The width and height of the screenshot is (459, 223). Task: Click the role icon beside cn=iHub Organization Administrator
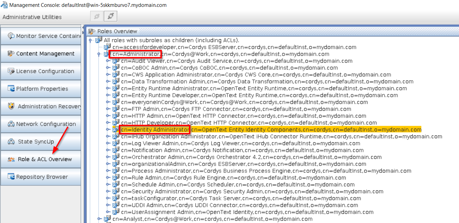click(116, 136)
